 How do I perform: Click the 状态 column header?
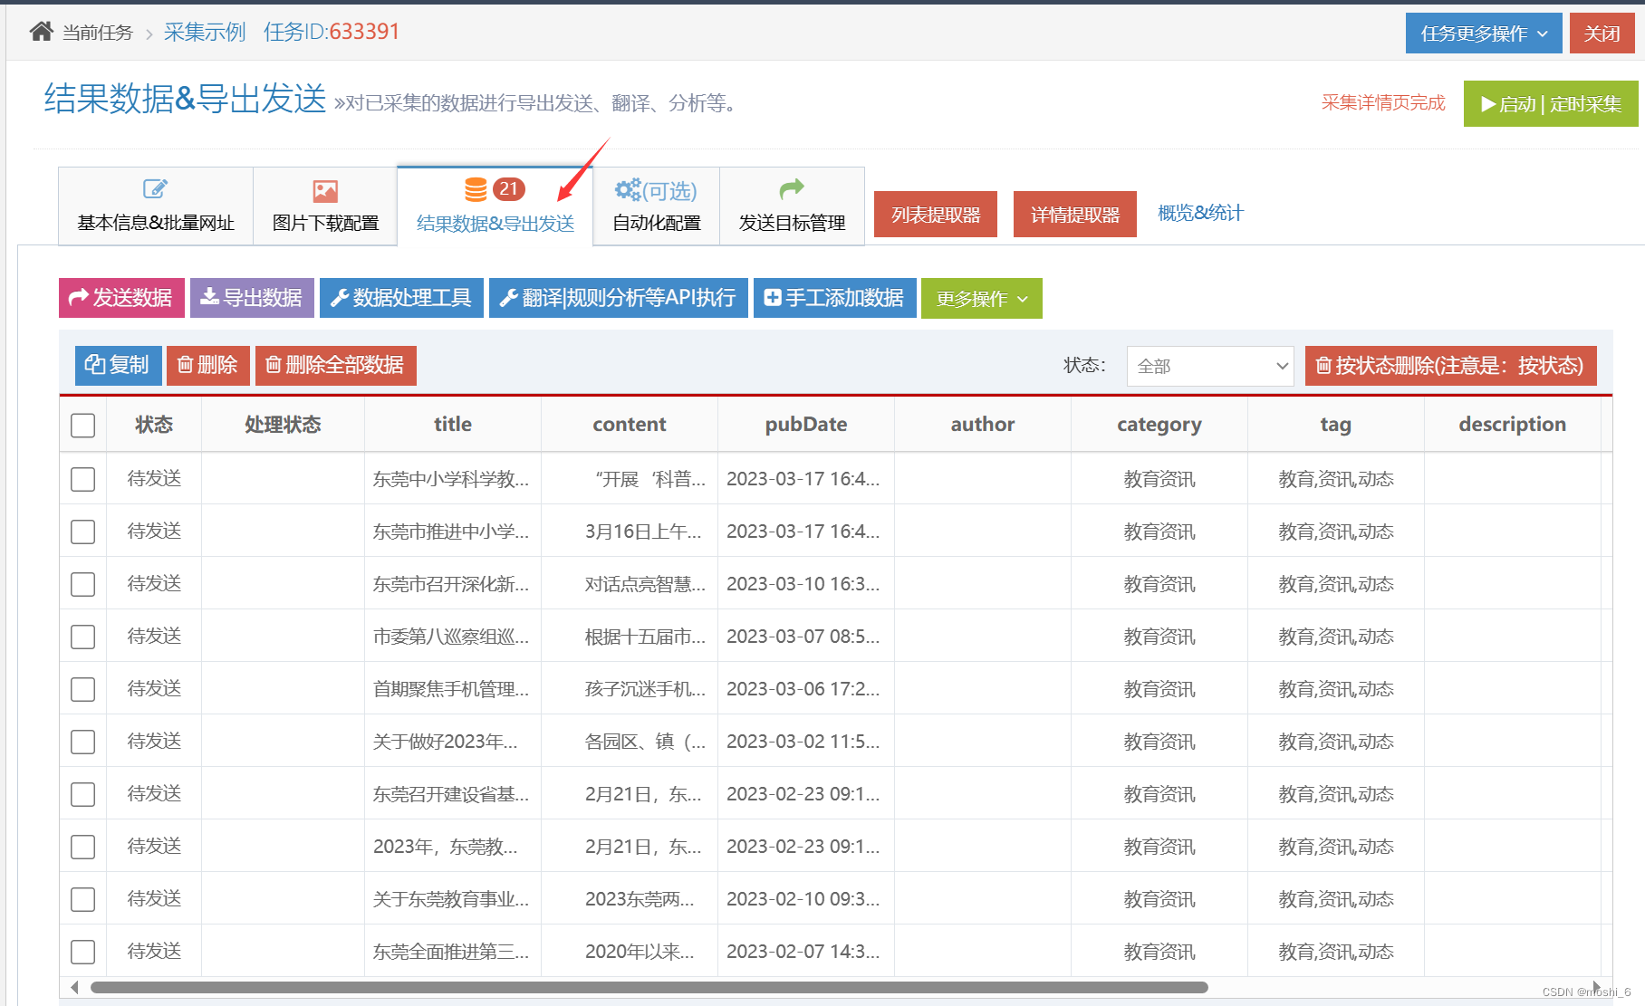[x=154, y=425]
